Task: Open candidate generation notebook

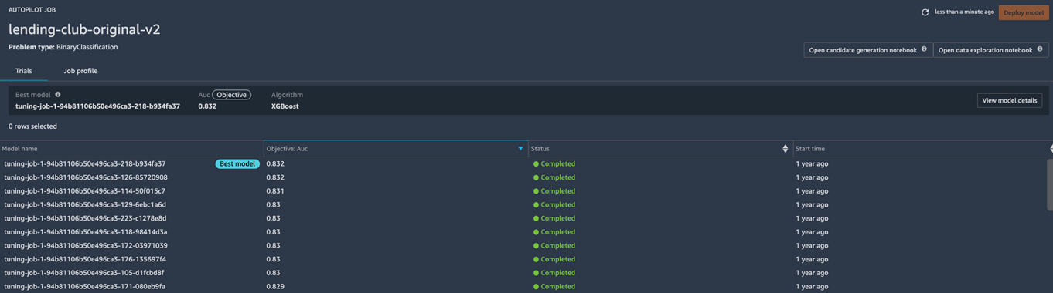Action: click(868, 50)
